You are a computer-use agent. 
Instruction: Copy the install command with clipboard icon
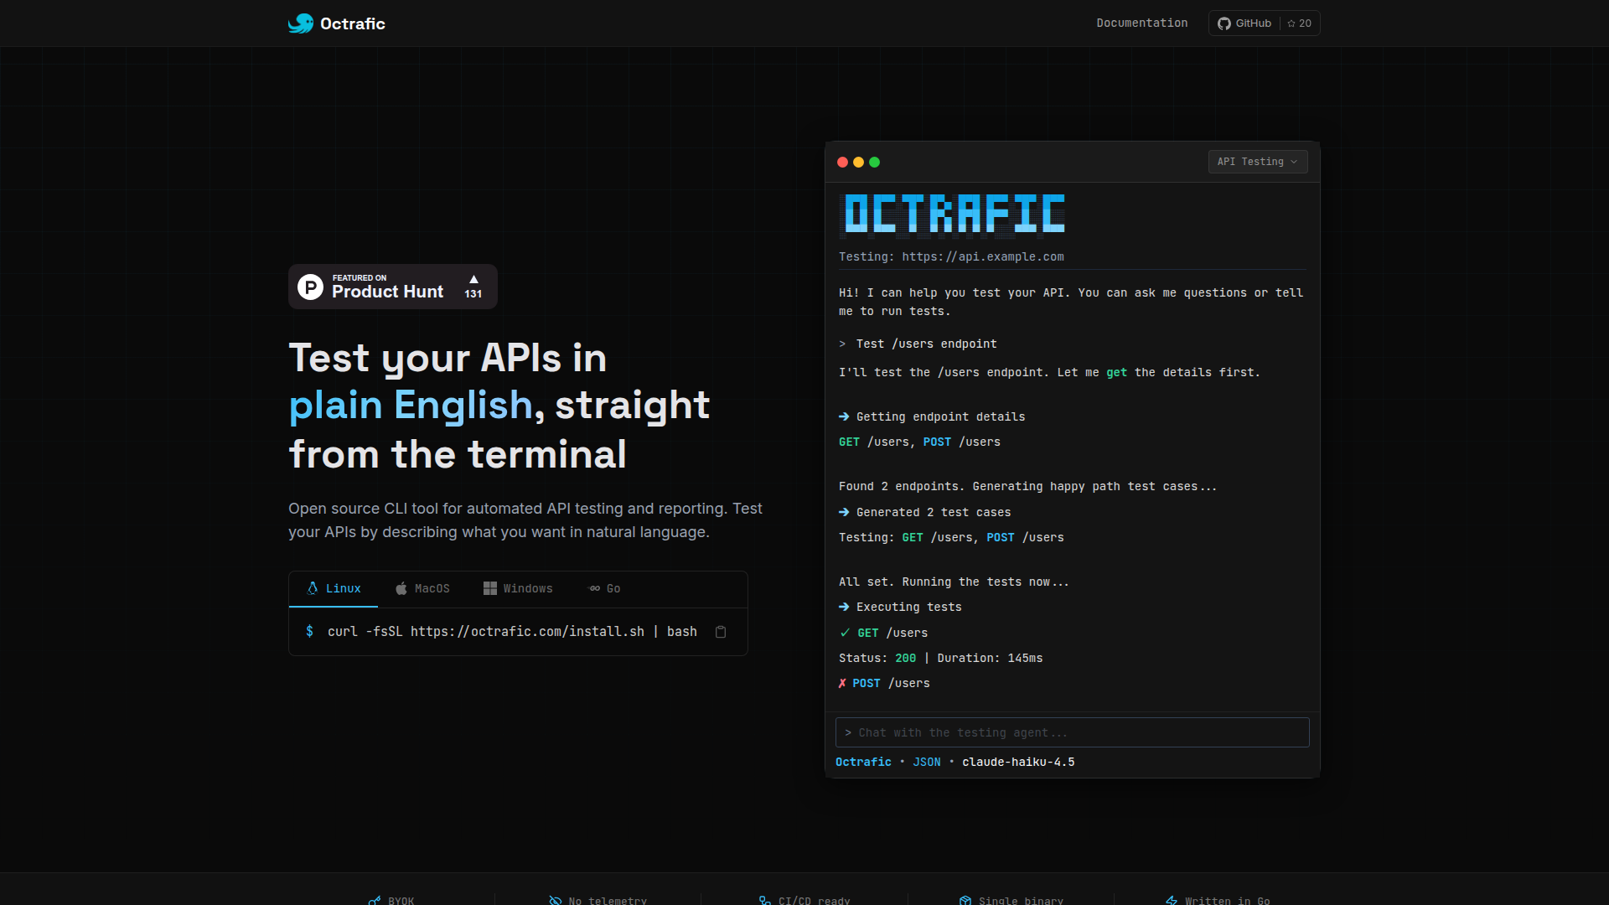coord(721,632)
